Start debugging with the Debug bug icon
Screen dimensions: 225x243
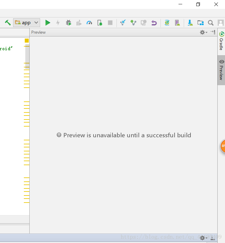coord(68,23)
